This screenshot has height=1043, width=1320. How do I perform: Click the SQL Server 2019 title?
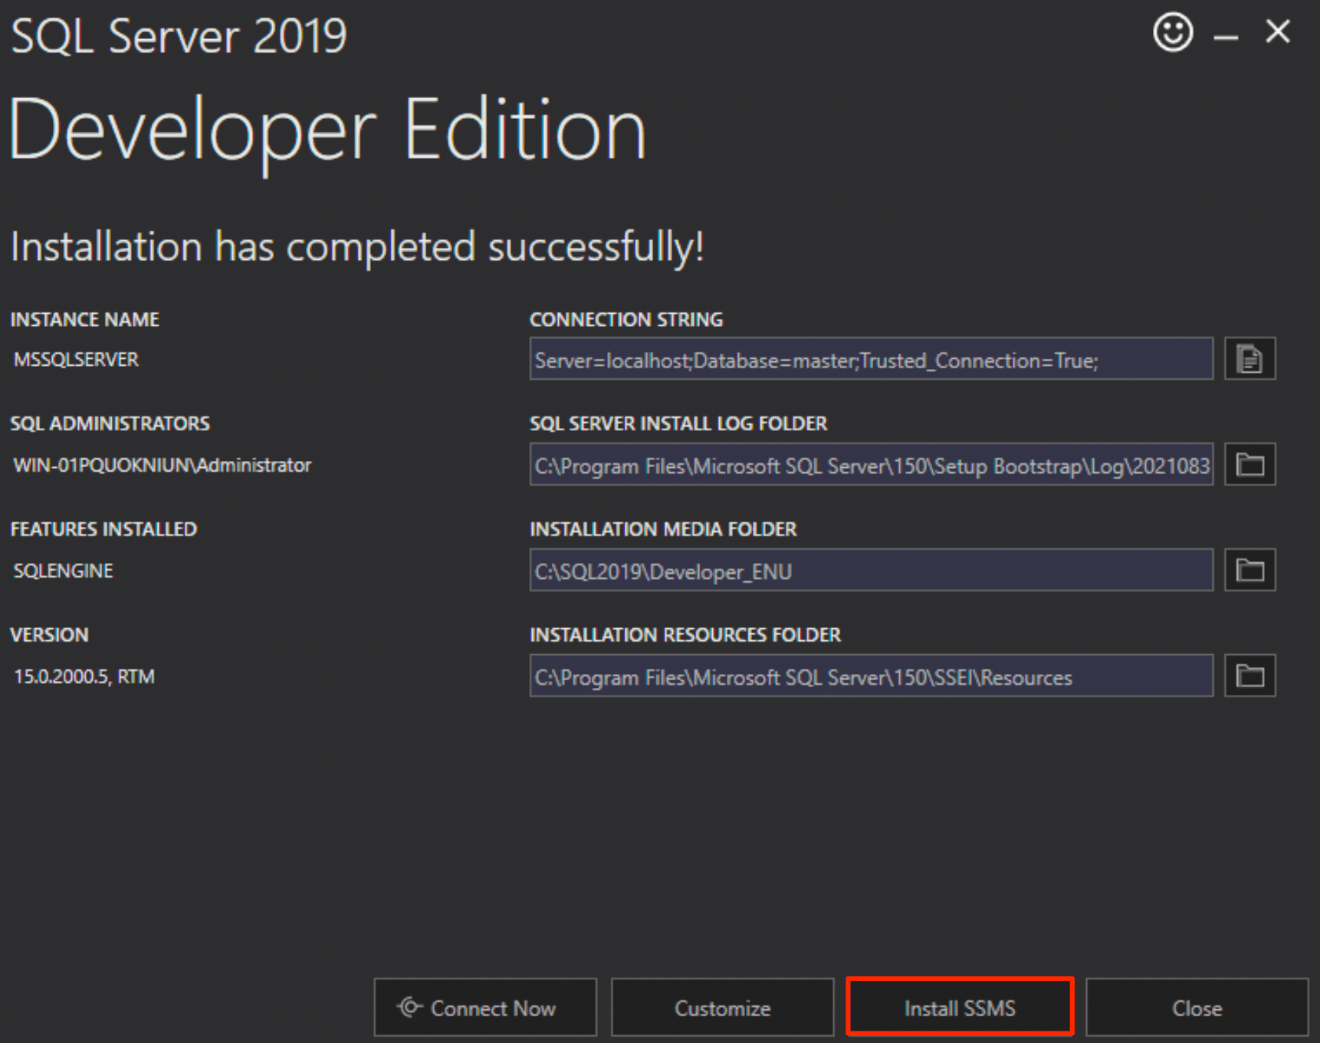(179, 36)
